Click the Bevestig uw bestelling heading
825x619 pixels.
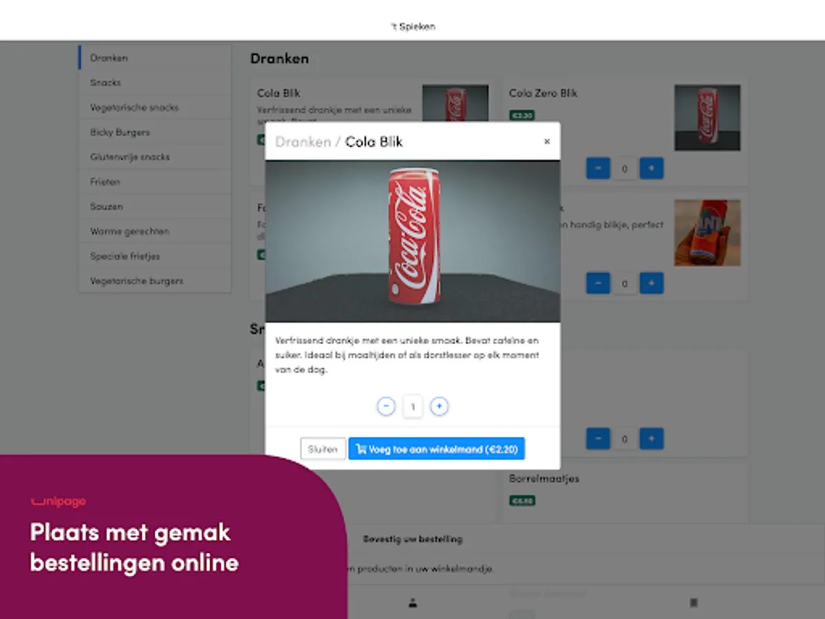click(x=412, y=539)
